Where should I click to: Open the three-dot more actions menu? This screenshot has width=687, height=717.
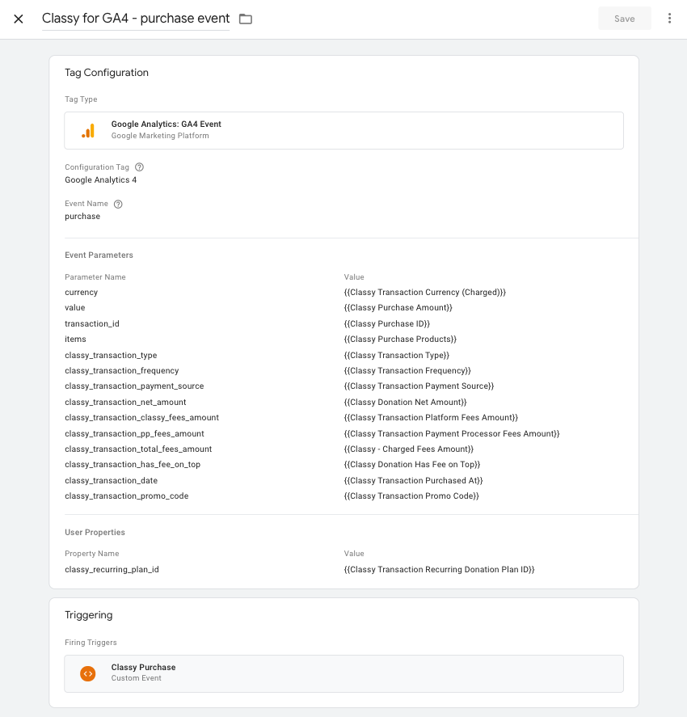(669, 19)
